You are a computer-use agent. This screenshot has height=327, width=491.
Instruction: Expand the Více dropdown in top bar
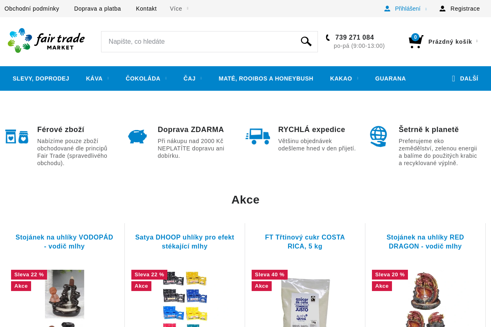click(x=179, y=9)
